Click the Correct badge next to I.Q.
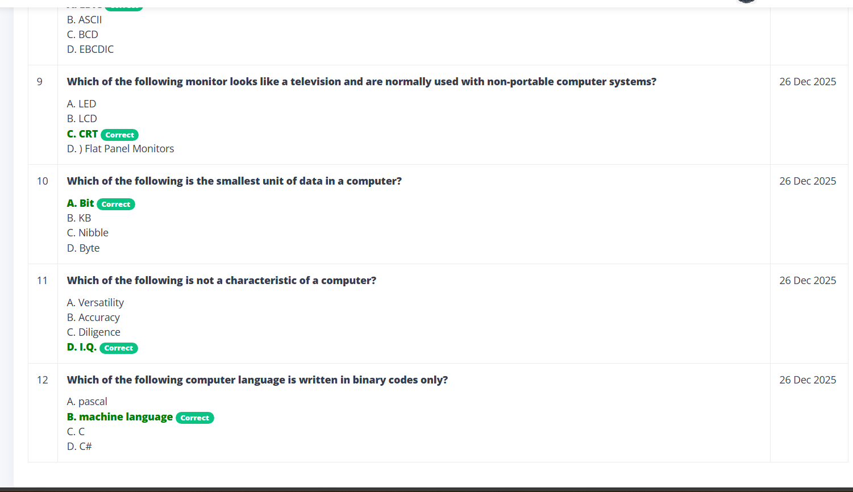Image resolution: width=853 pixels, height=492 pixels. [119, 348]
